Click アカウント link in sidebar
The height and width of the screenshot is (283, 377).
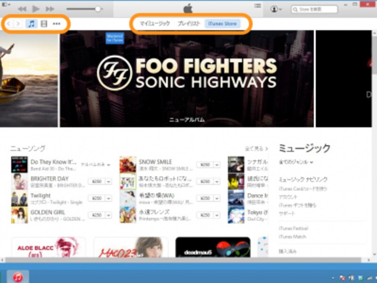coord(288,197)
